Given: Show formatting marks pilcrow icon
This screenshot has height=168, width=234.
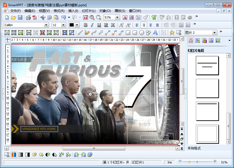Looking at the screenshot, I should [x=154, y=17].
